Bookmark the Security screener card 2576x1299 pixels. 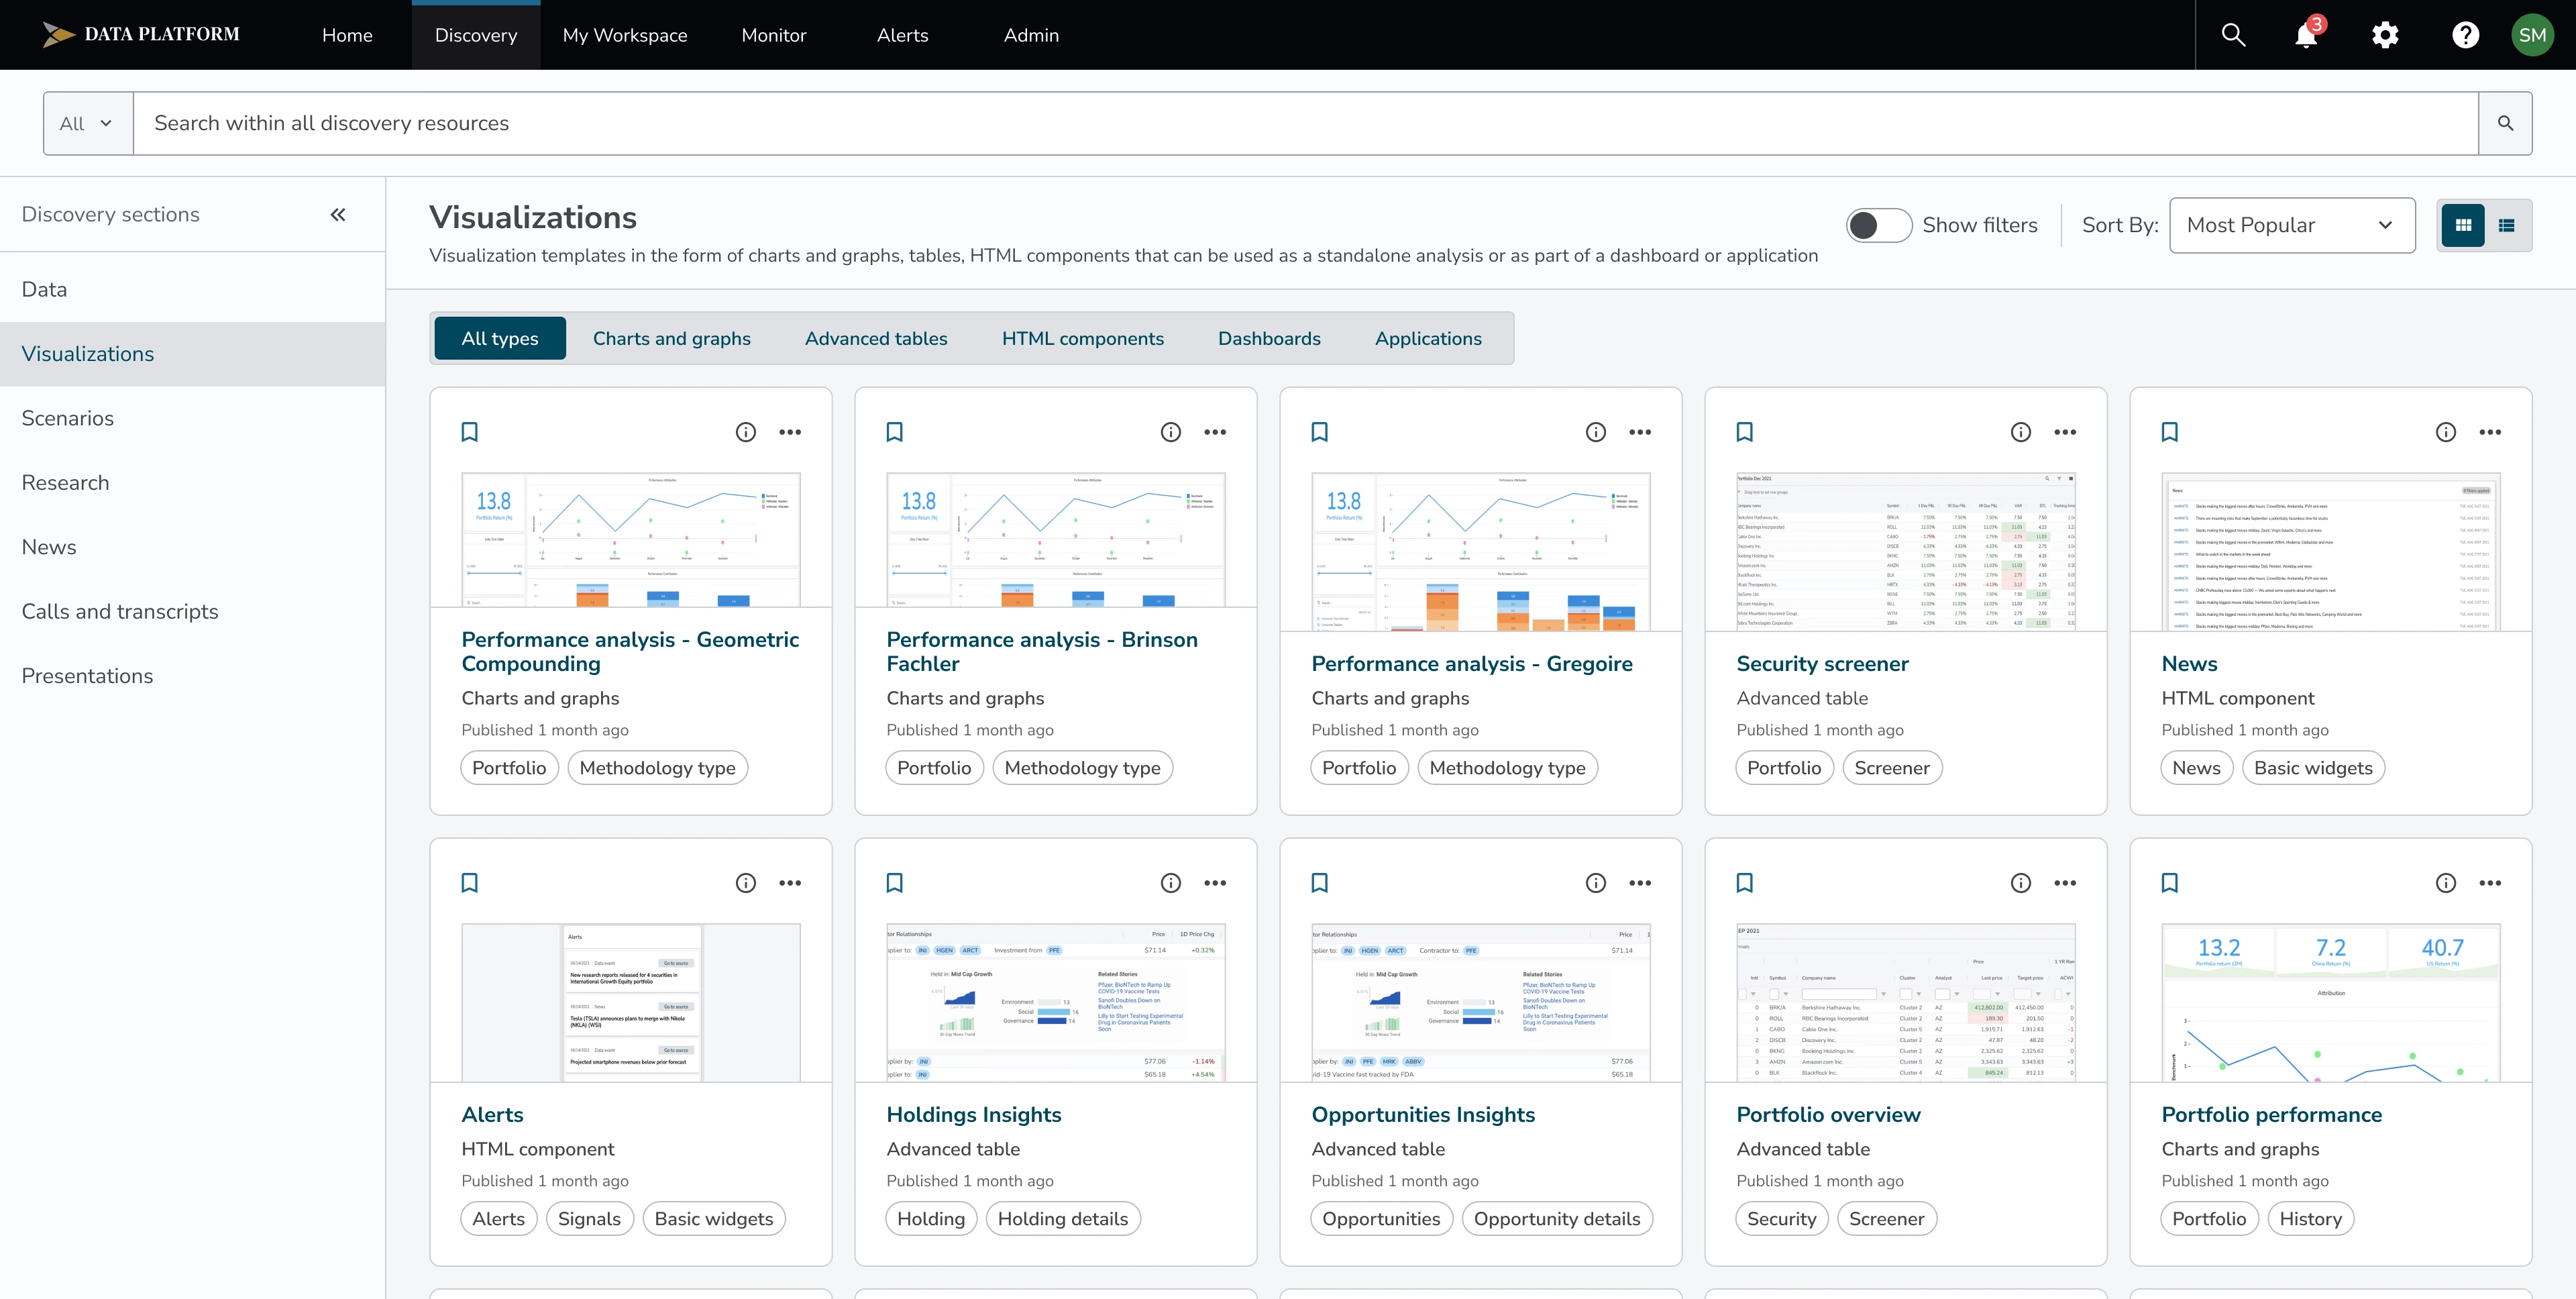1744,432
